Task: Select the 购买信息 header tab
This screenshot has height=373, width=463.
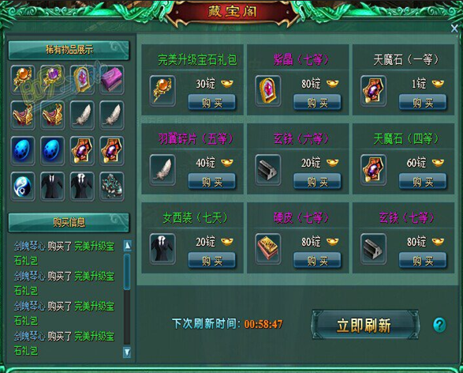Action: click(69, 222)
